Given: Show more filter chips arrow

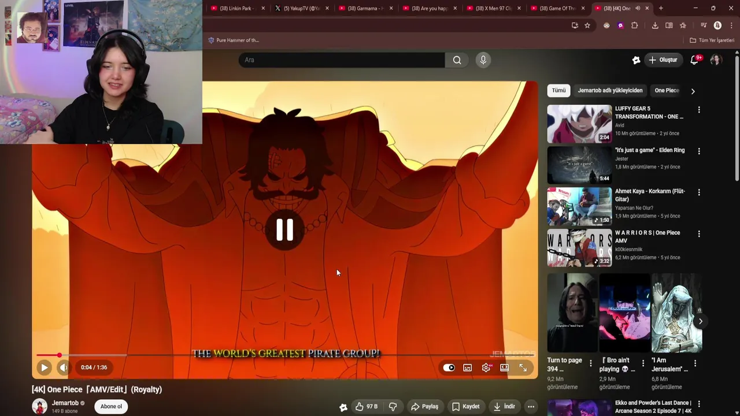Looking at the screenshot, I should click(693, 91).
